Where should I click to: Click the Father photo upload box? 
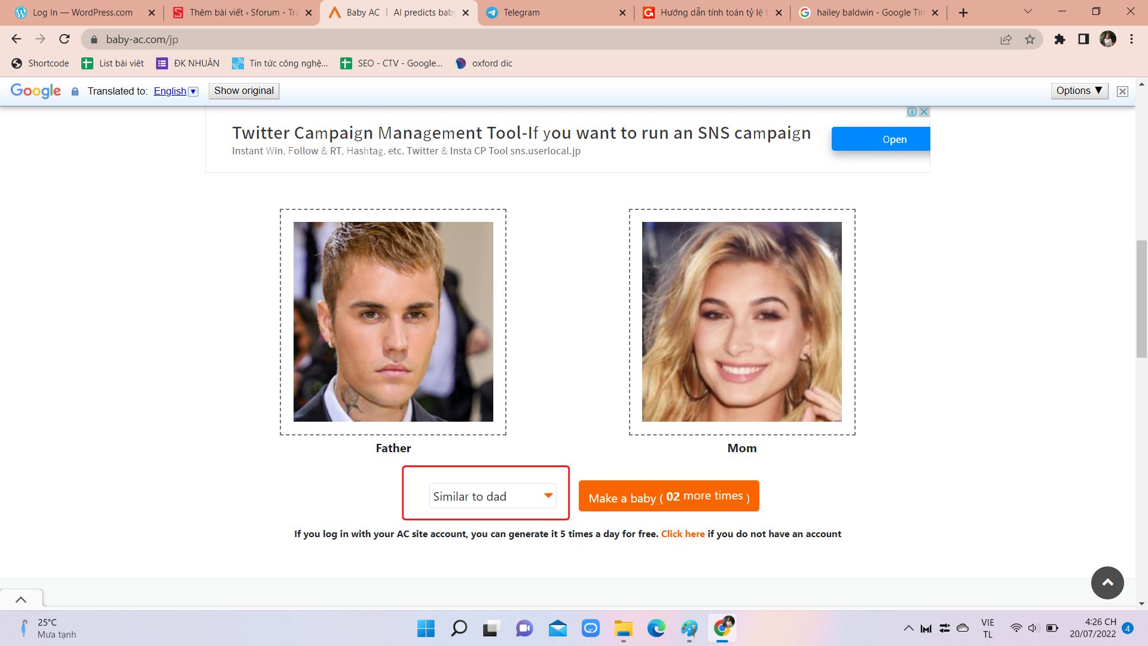click(x=393, y=322)
